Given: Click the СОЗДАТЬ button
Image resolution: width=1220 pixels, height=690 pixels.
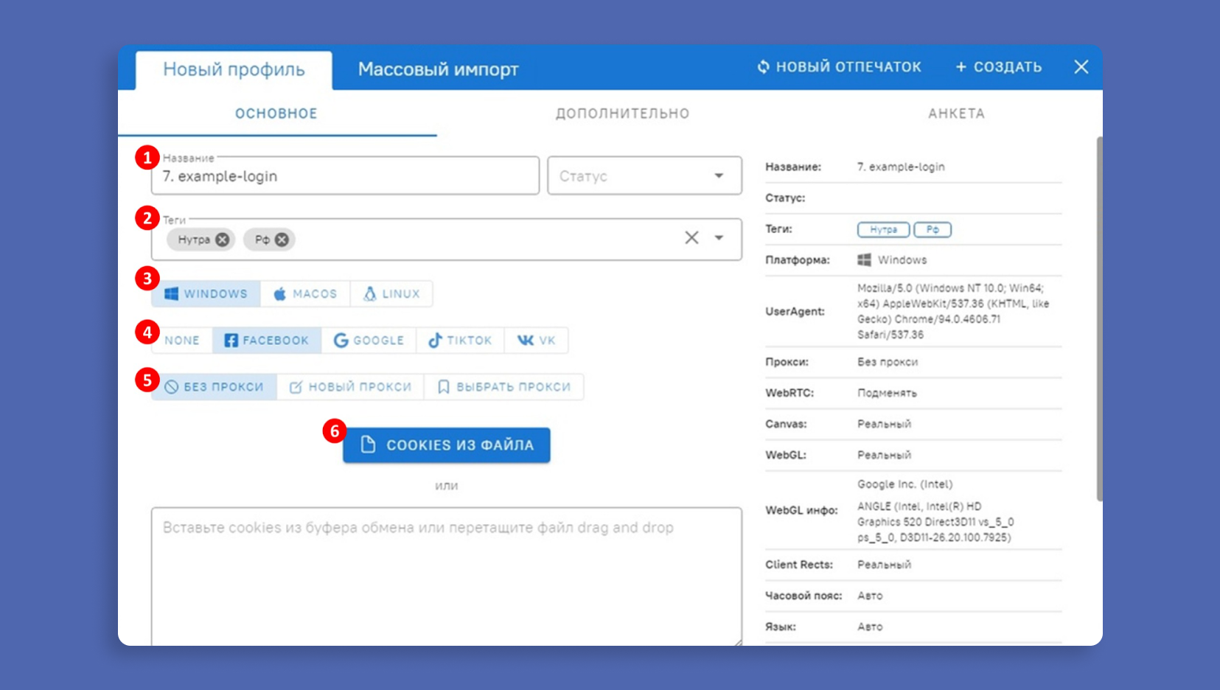Looking at the screenshot, I should pos(999,67).
